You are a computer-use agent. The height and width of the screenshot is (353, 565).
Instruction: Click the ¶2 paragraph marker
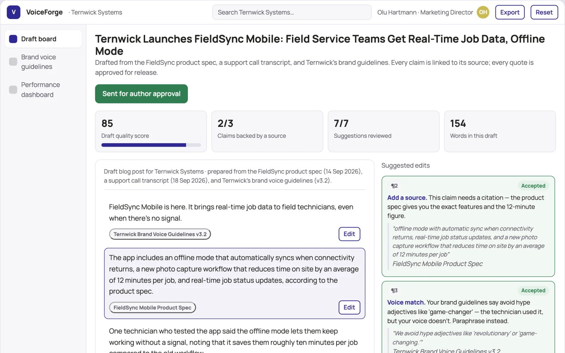click(394, 186)
